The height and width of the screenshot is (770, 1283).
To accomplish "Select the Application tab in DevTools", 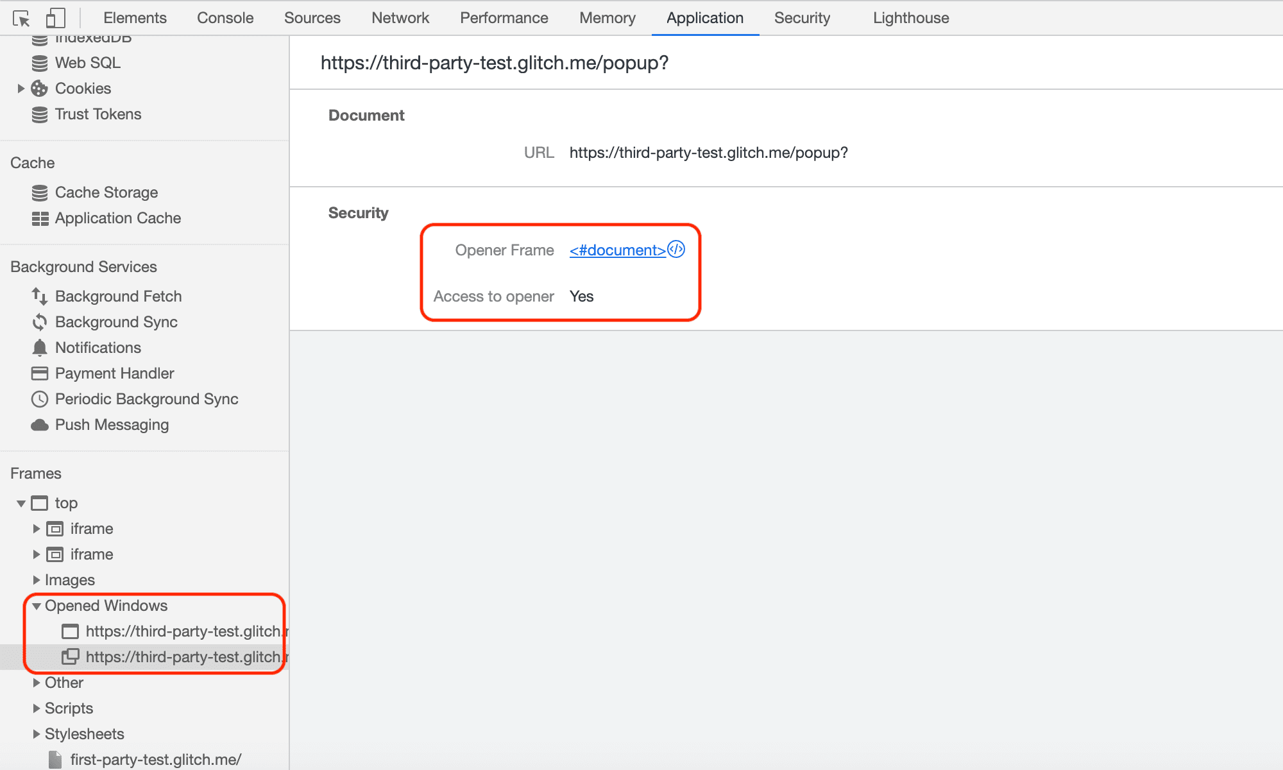I will [704, 17].
